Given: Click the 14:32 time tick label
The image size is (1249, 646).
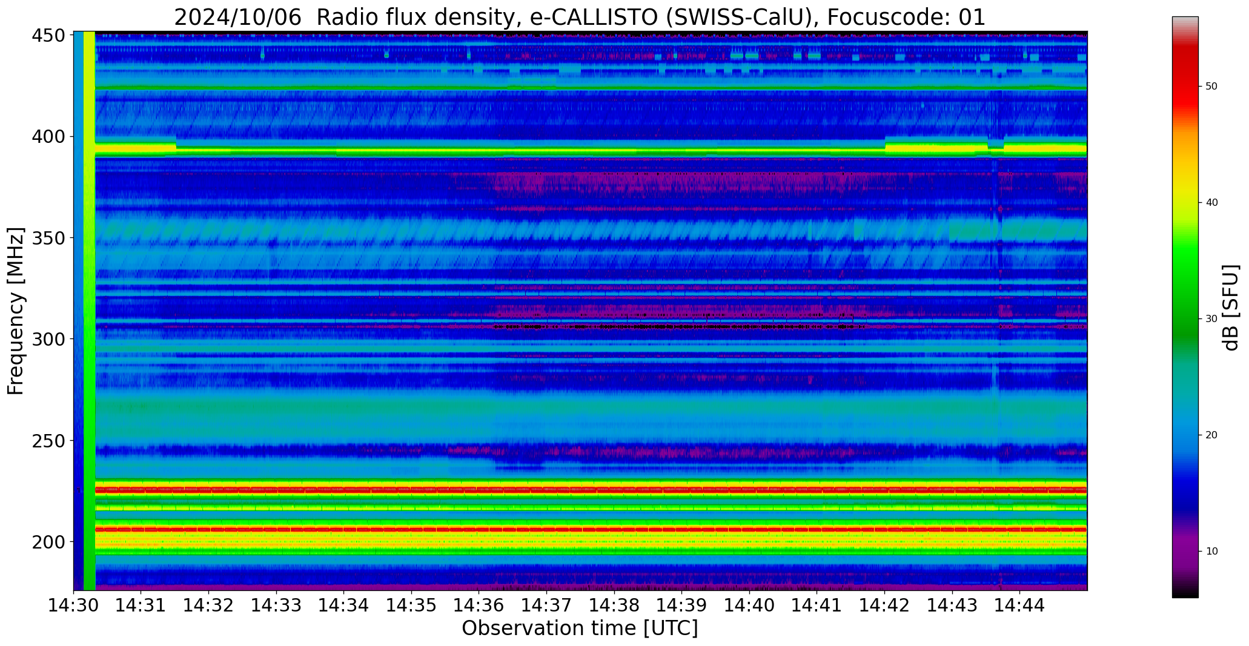Looking at the screenshot, I should pyautogui.click(x=209, y=605).
